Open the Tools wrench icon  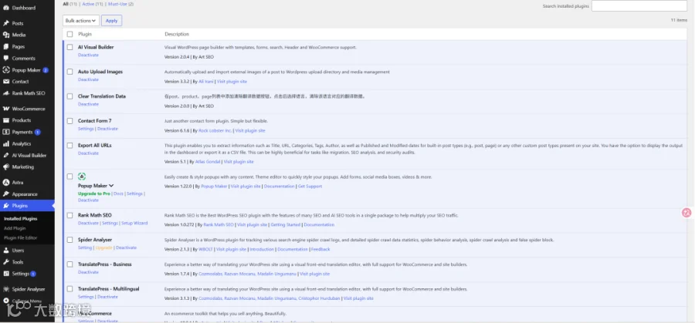point(5,262)
